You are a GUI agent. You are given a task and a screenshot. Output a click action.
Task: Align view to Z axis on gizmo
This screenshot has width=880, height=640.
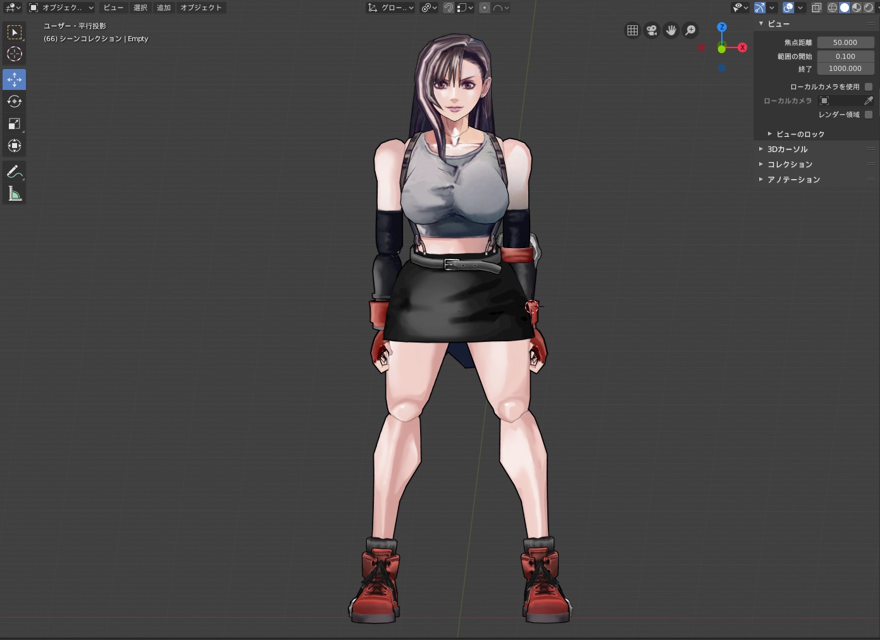coord(722,27)
